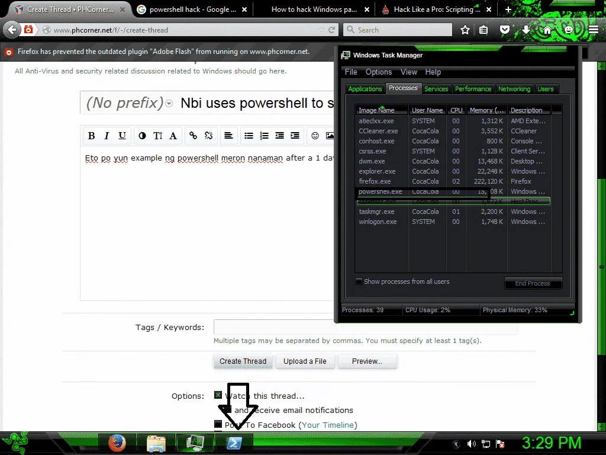Open the font family tool
This screenshot has width=606, height=455.
[x=173, y=136]
